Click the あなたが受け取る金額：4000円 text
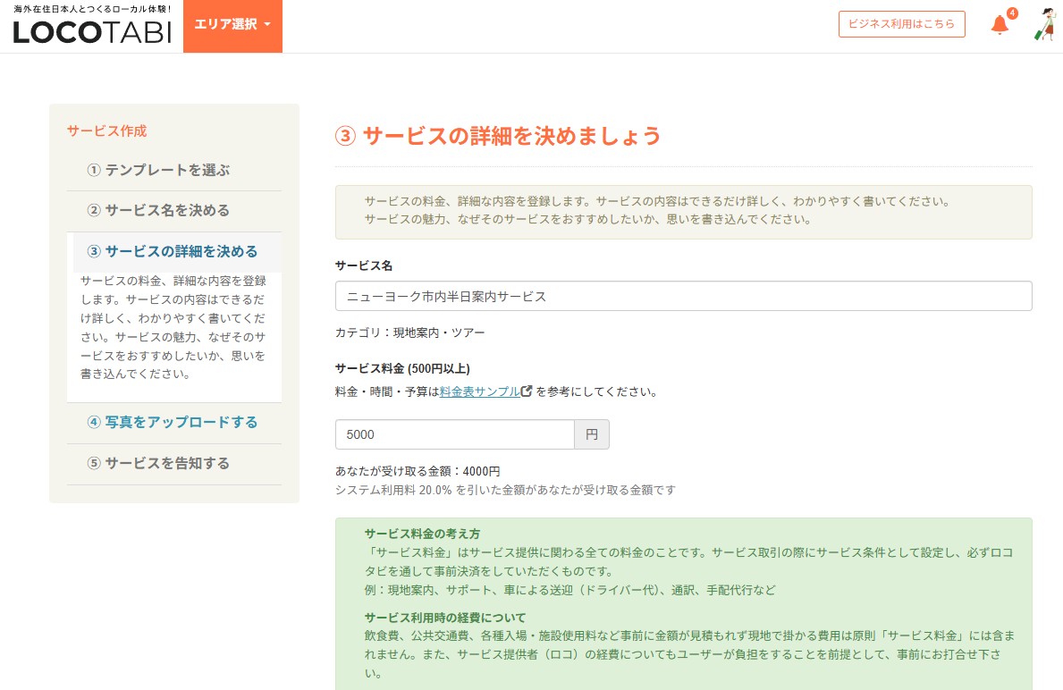Screen dimensions: 1063x690 pyautogui.click(x=418, y=471)
